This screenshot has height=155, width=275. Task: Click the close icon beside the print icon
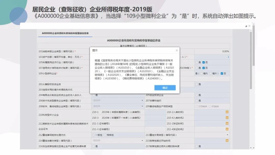pyautogui.click(x=249, y=26)
